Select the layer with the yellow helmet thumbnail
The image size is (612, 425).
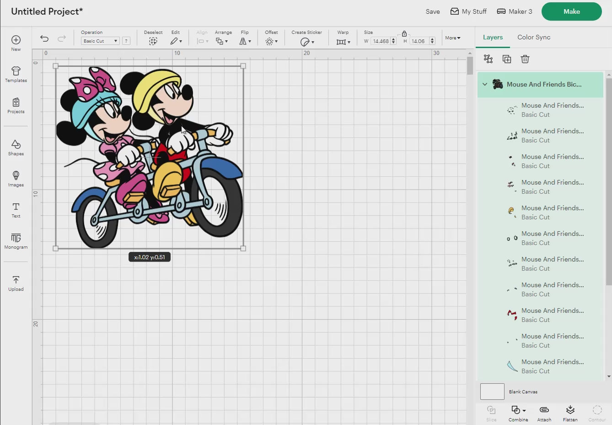point(540,212)
